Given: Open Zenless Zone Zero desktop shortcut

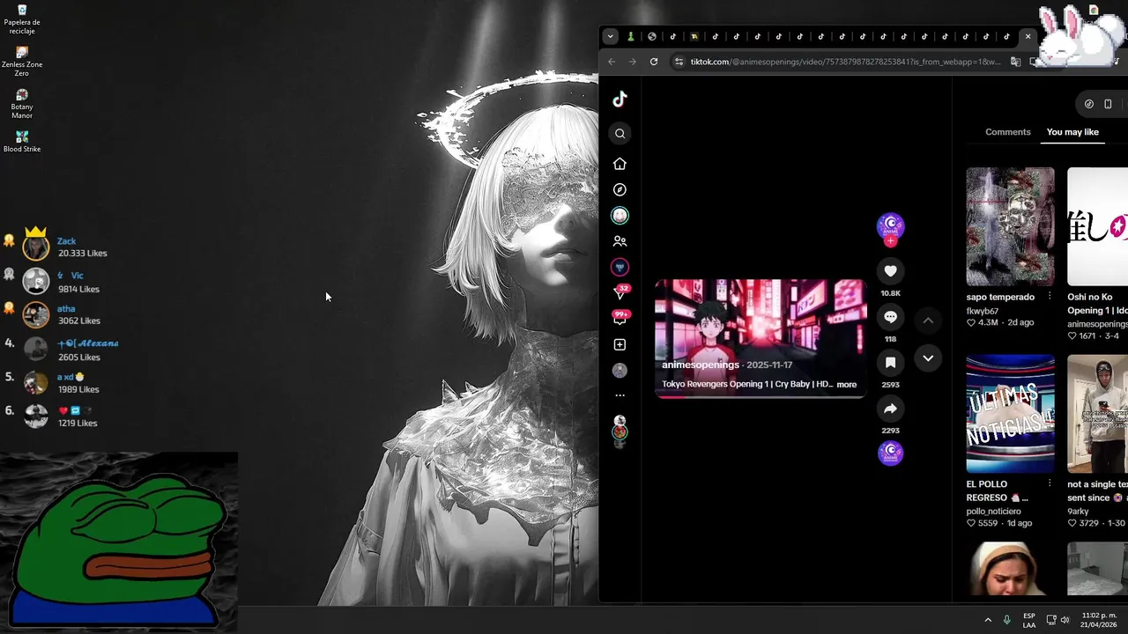Looking at the screenshot, I should (22, 62).
